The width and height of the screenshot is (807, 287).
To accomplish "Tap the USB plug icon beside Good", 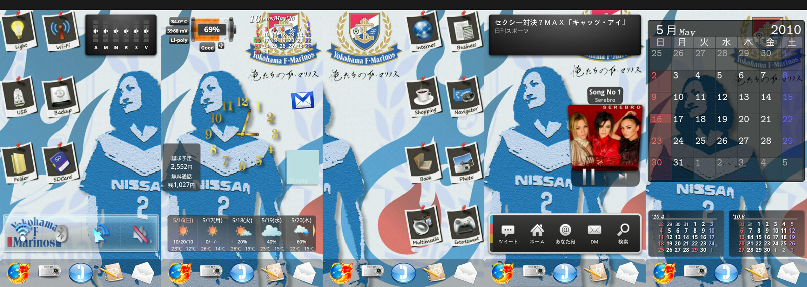I will pos(221,46).
